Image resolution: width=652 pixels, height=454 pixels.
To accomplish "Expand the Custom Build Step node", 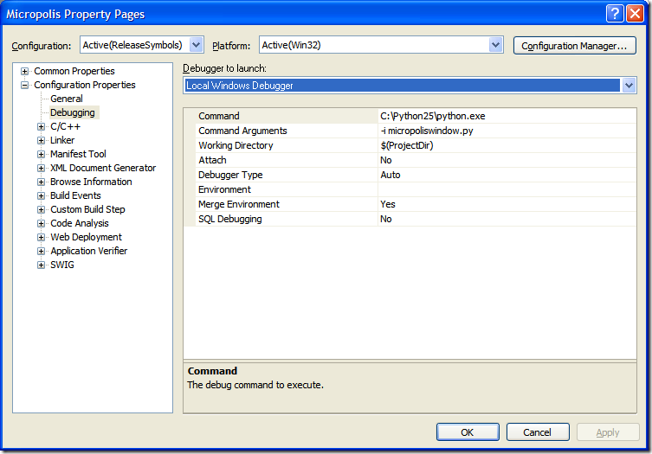I will pos(41,210).
